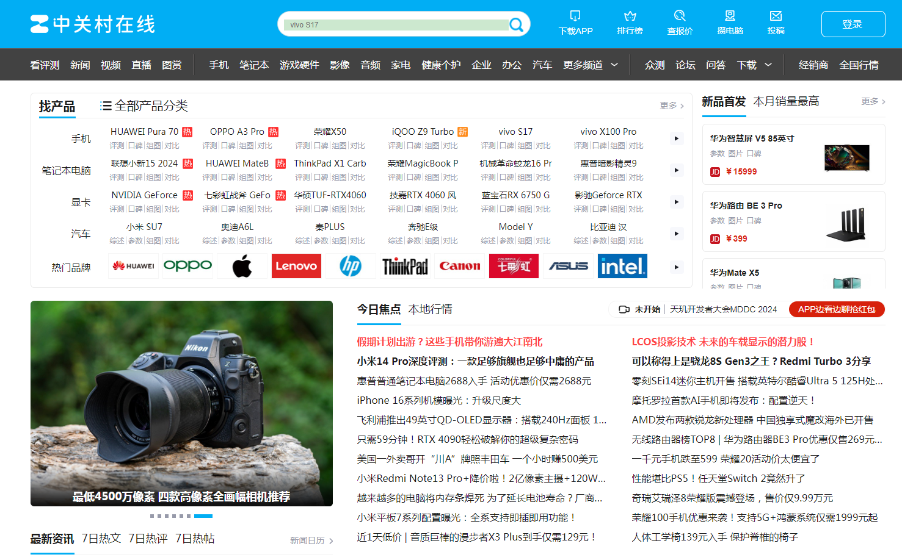
Task: Open vivo S17 product link
Action: pyautogui.click(x=515, y=132)
